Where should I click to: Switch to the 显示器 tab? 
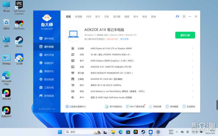117,17
